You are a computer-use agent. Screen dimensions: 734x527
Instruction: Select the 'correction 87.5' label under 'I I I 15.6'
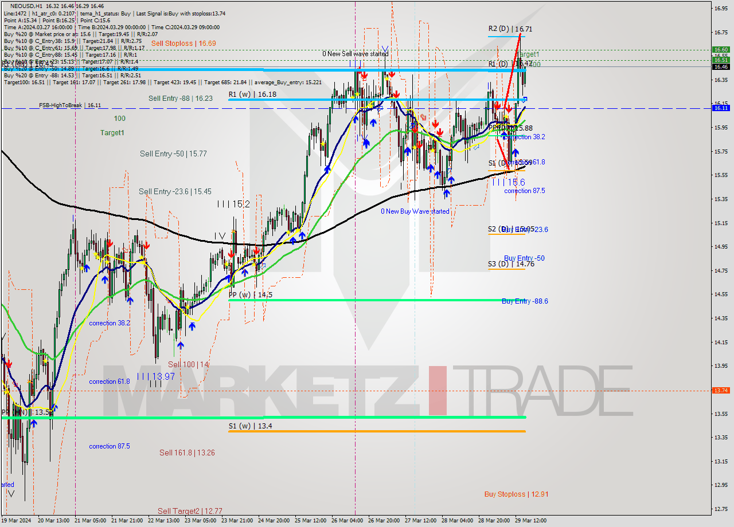[525, 191]
